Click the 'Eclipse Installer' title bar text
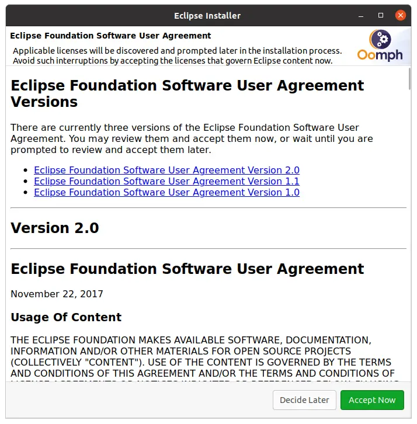 207,16
